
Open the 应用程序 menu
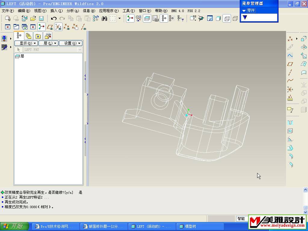(109, 11)
